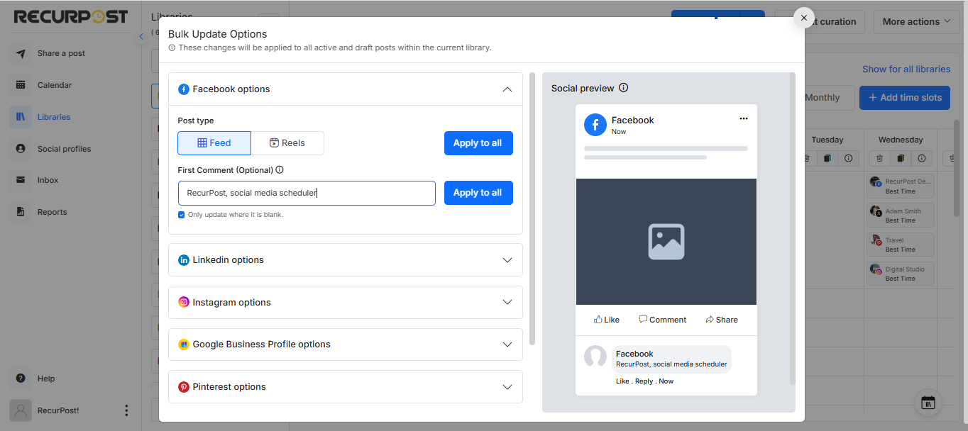Click the social preview scrollbar

coord(793,228)
